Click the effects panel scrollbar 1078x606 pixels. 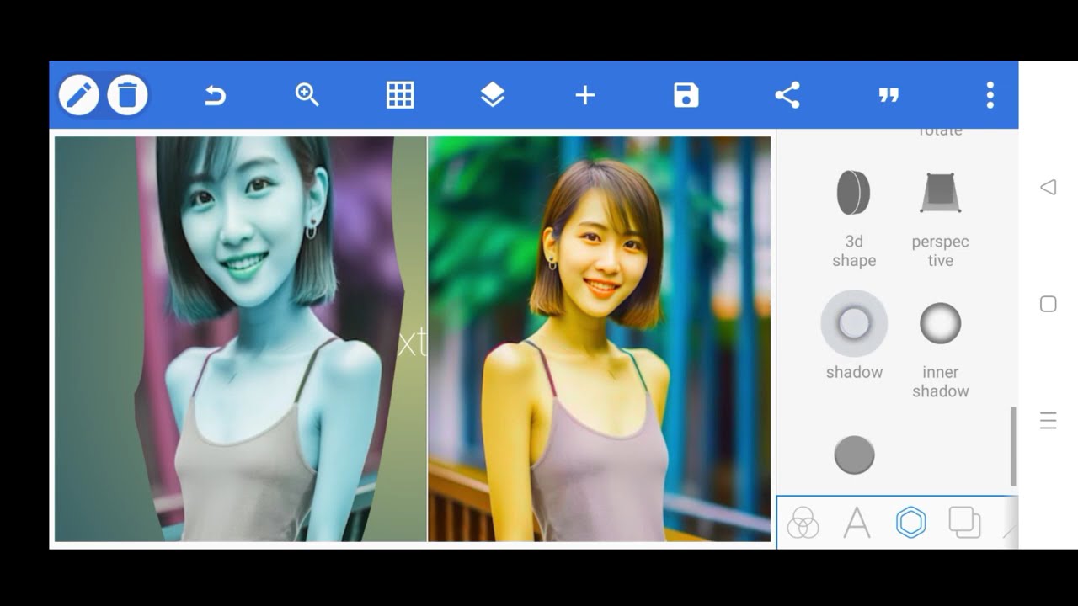coord(1013,446)
